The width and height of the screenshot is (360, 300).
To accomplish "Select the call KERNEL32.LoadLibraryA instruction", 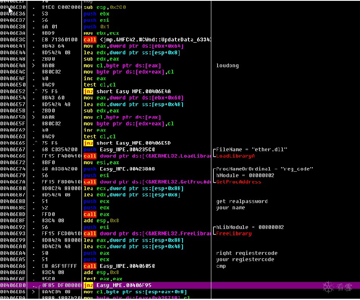I will [147, 156].
